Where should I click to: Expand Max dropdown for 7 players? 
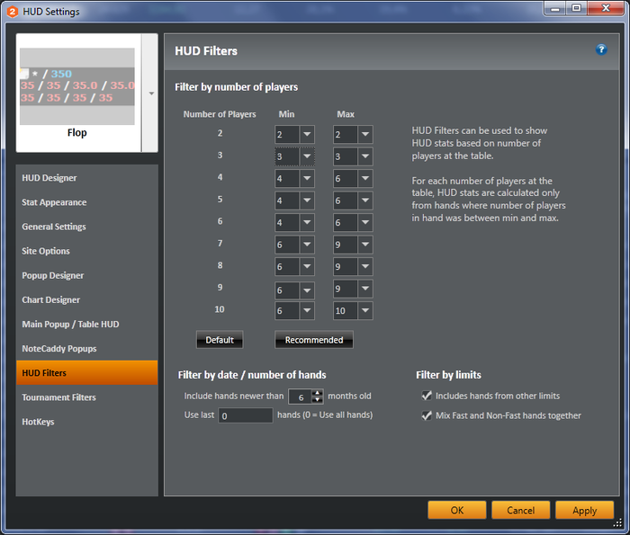[x=365, y=245]
